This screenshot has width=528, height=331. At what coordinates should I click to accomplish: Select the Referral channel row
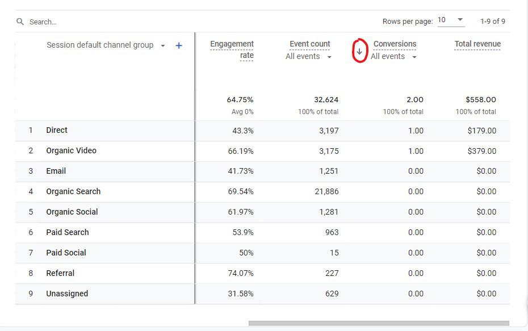pos(60,274)
